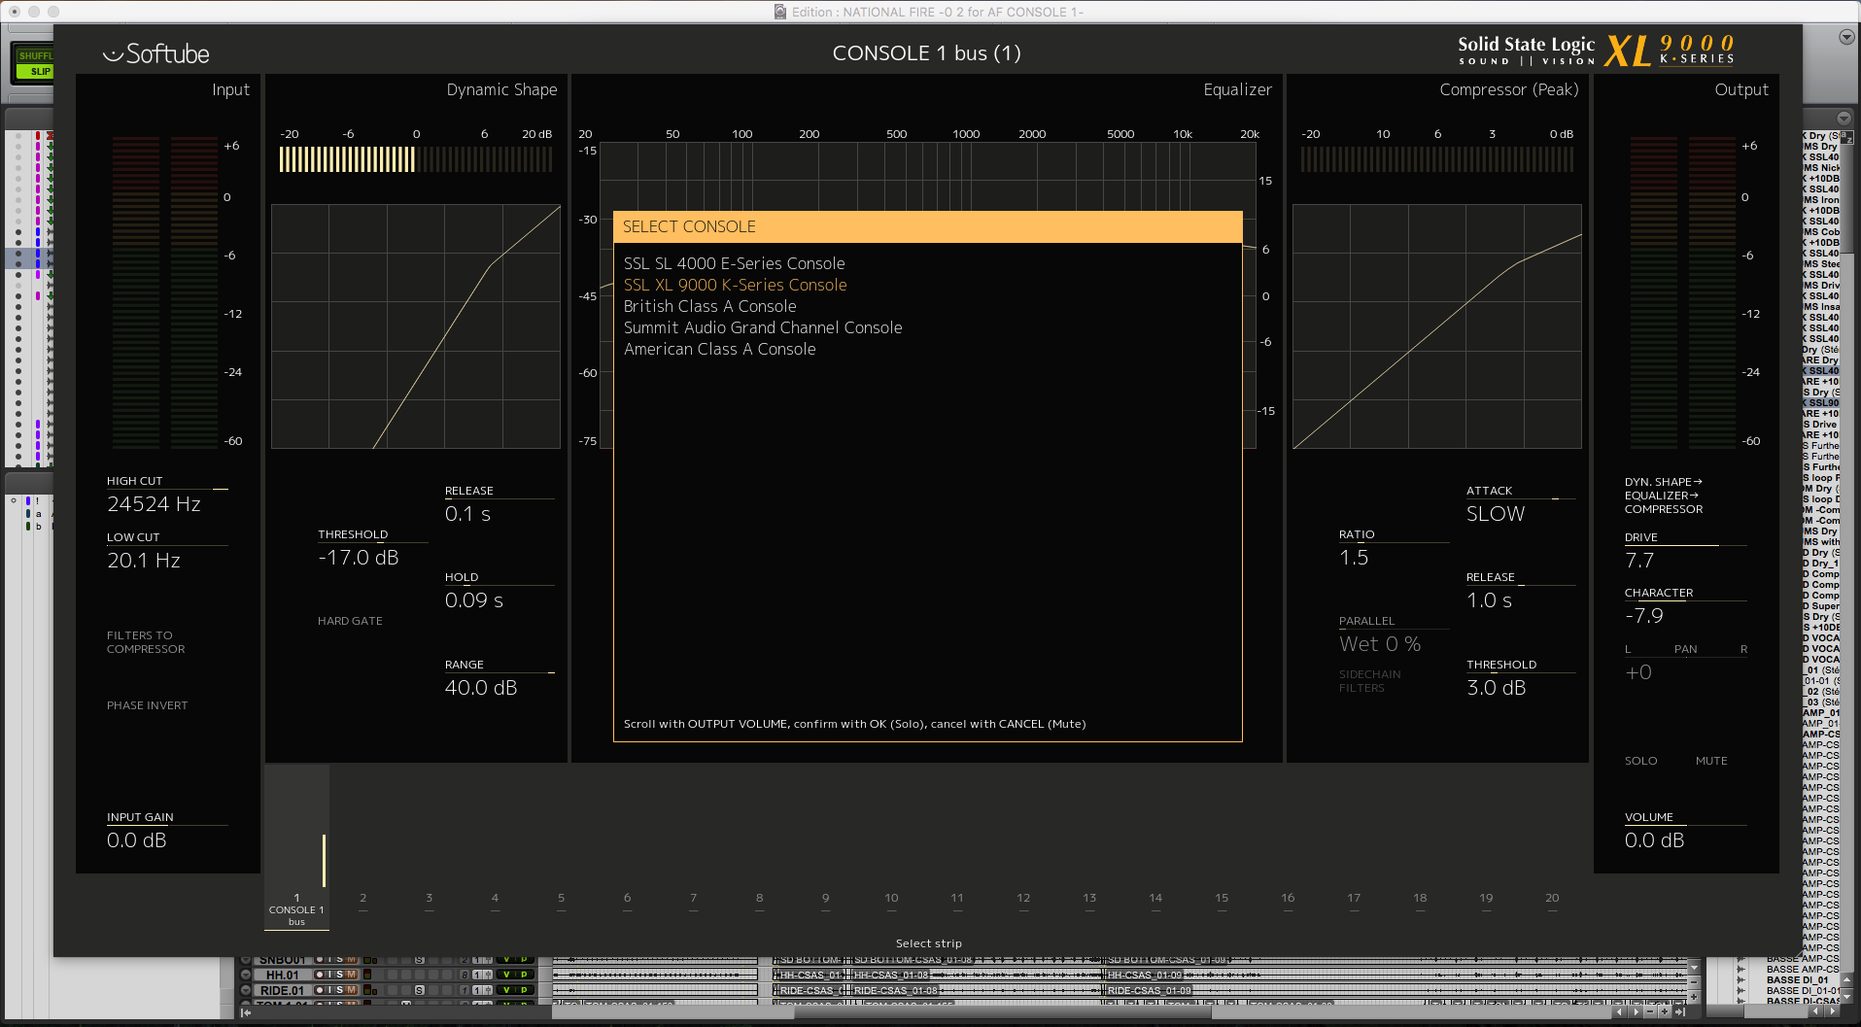
Task: Click the return-to-start icon at bottom left
Action: pos(246,1012)
